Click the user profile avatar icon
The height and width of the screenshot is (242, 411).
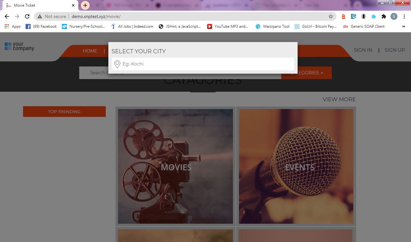click(x=394, y=16)
